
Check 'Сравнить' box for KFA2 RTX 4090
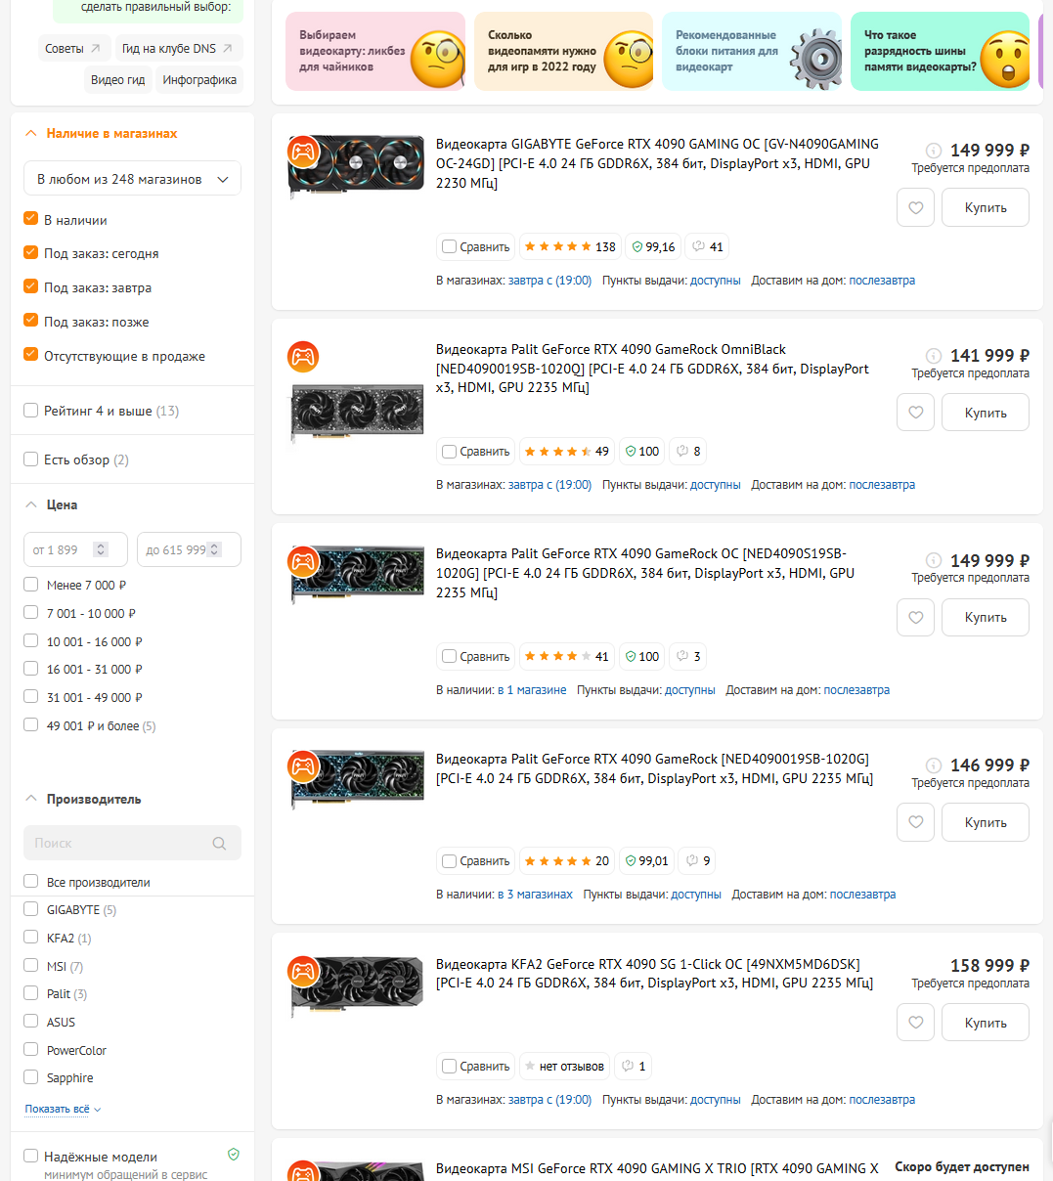(449, 1067)
